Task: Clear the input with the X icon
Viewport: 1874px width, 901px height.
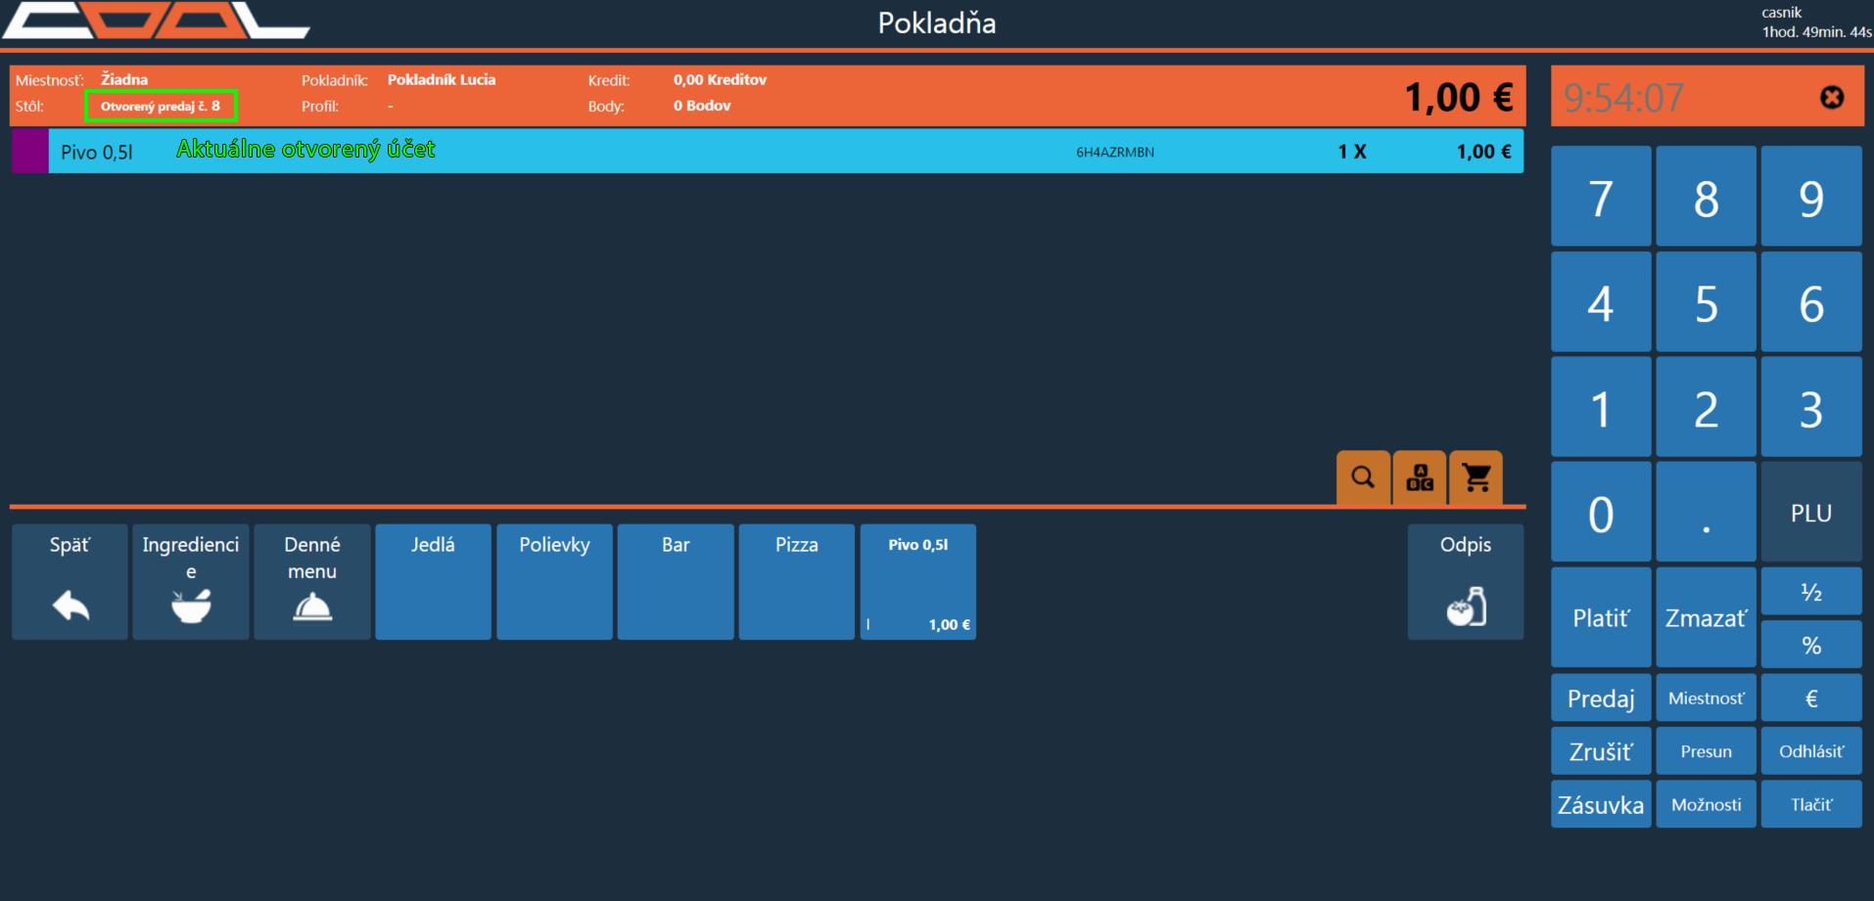Action: coord(1831,97)
